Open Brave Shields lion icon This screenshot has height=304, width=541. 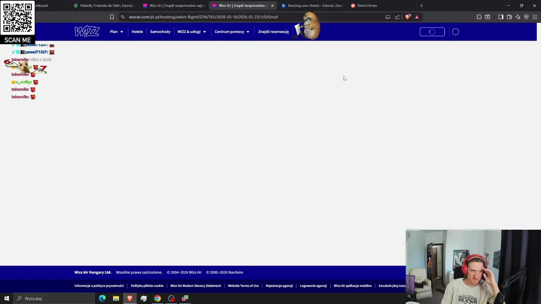(x=407, y=17)
